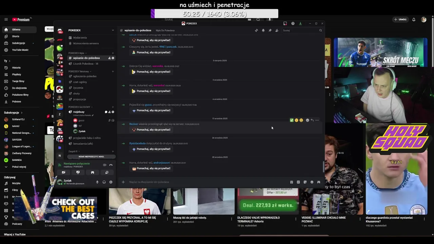The height and width of the screenshot is (244, 434).
Task: Expand POKEDEX server dropdown menu
Action: pos(113,30)
